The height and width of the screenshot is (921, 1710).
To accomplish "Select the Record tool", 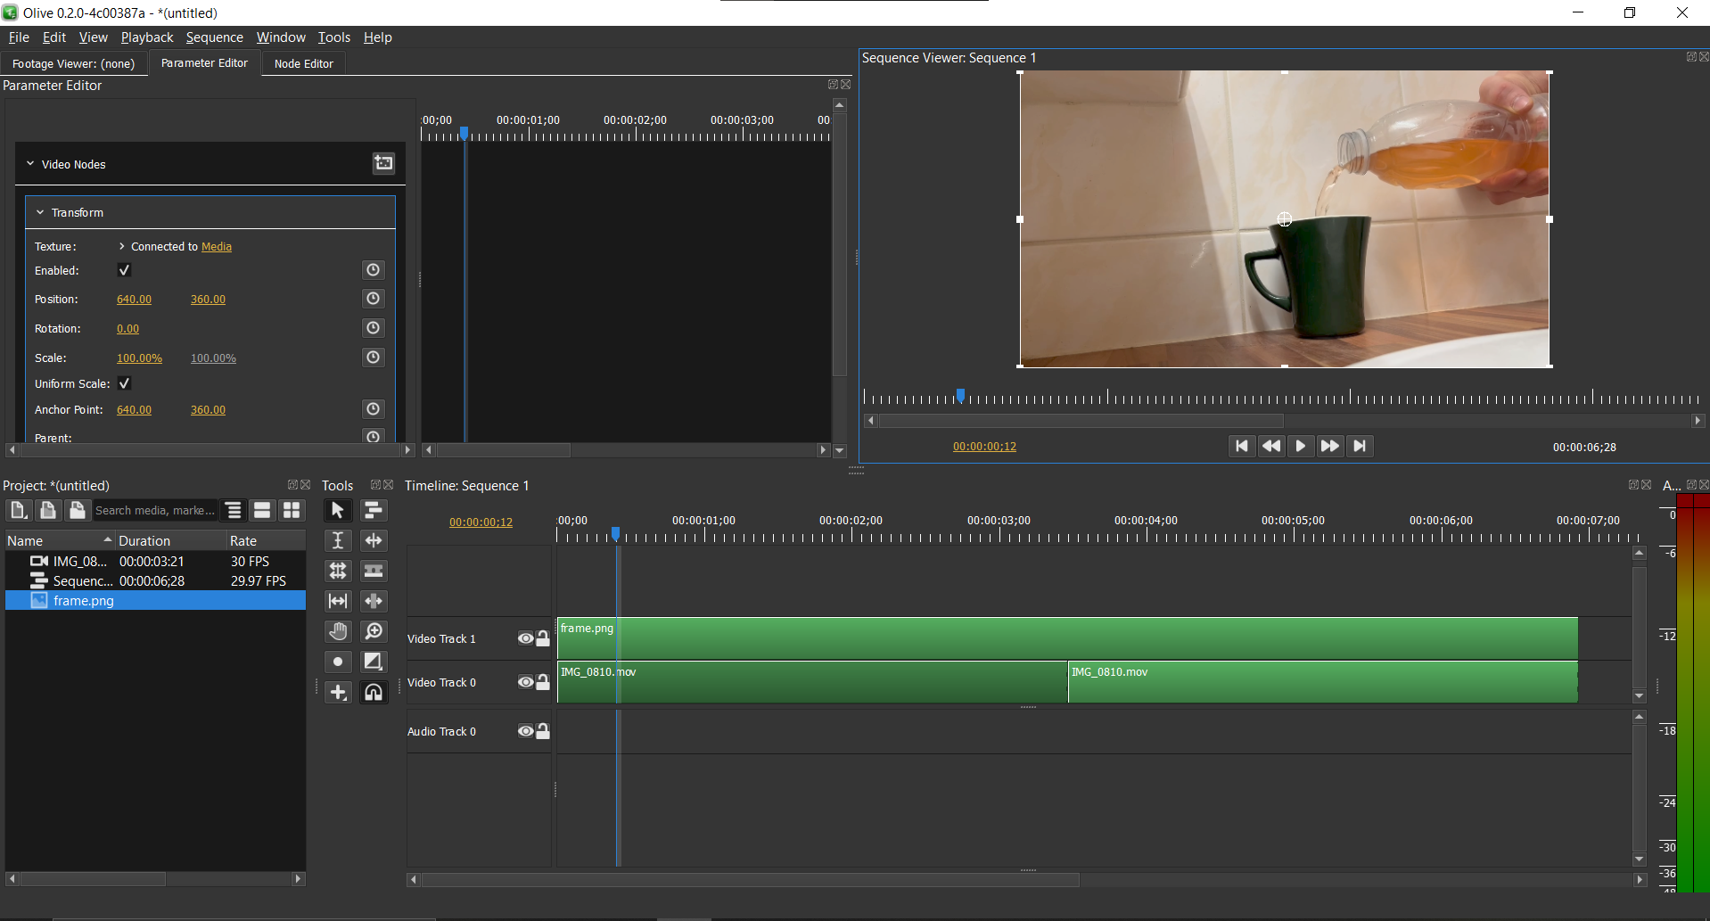I will coord(337,662).
